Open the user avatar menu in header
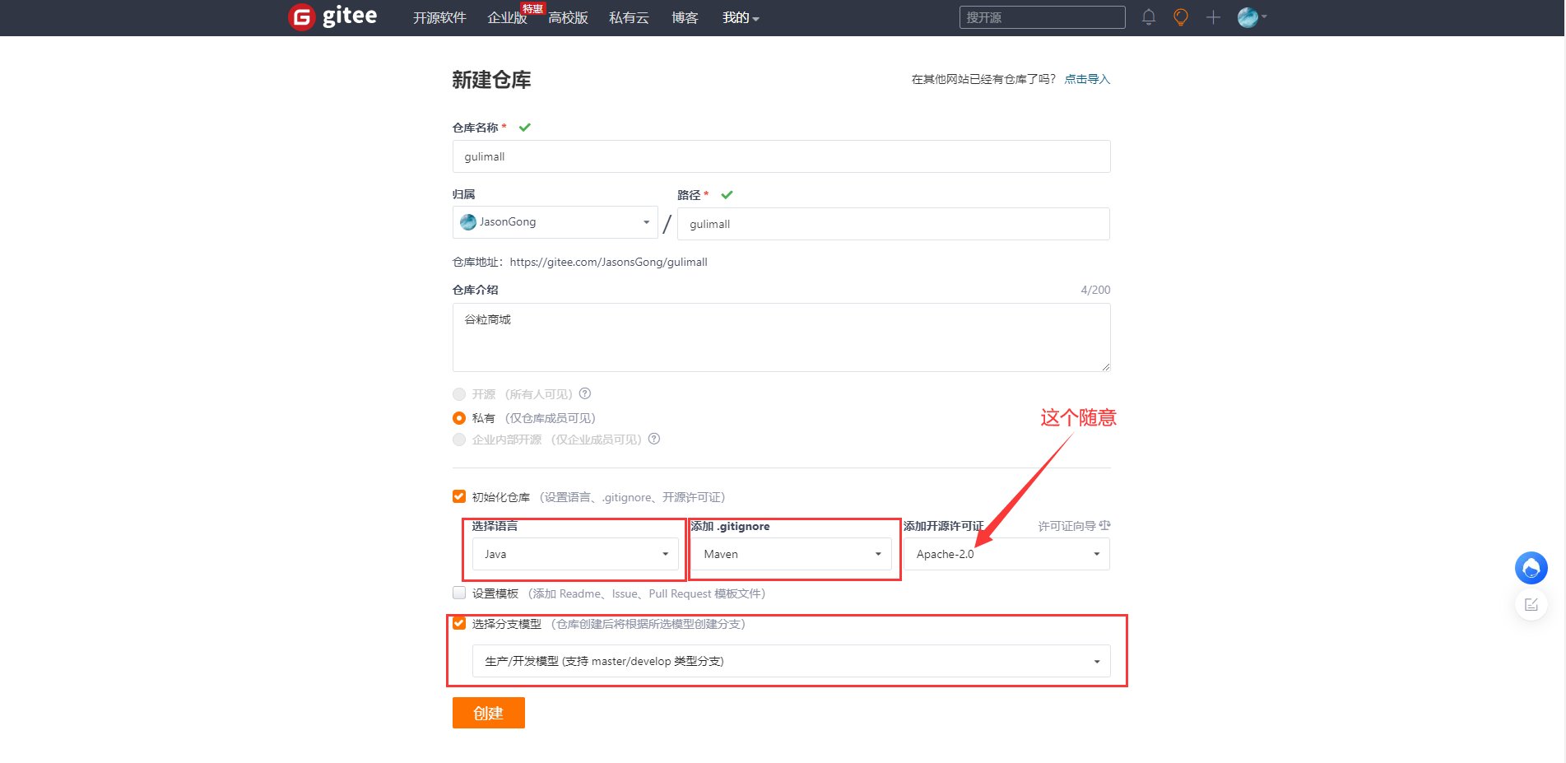1566x763 pixels. click(1251, 17)
